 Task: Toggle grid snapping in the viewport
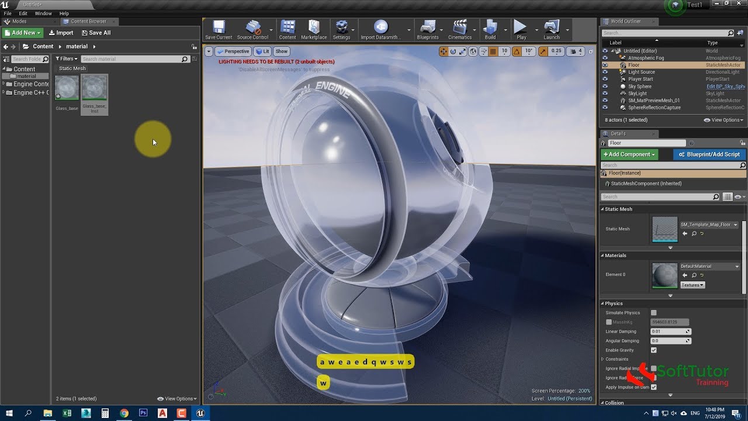coord(493,51)
